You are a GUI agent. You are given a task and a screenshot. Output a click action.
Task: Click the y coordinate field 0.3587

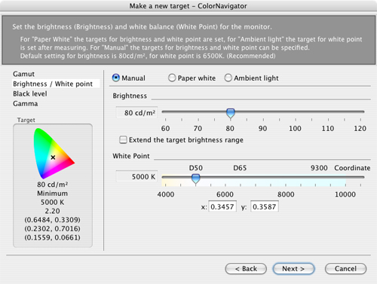pyautogui.click(x=265, y=206)
